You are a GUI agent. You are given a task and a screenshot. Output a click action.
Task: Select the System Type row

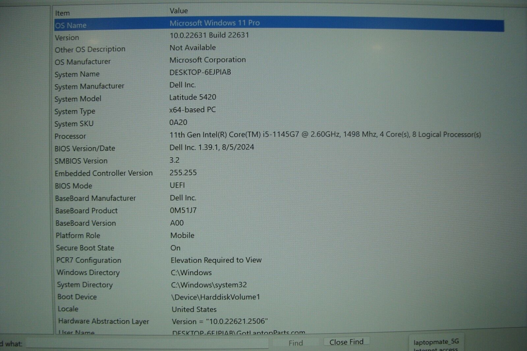[x=279, y=111]
